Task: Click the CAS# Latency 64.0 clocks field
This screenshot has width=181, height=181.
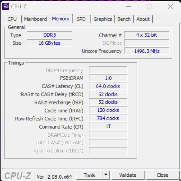Action: [108, 86]
